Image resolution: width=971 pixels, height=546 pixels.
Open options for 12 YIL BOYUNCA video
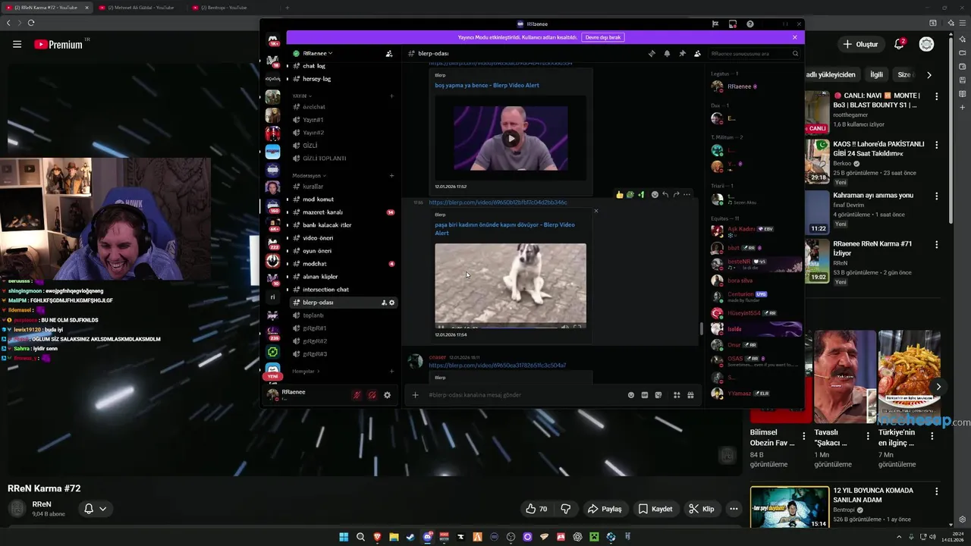[937, 491]
